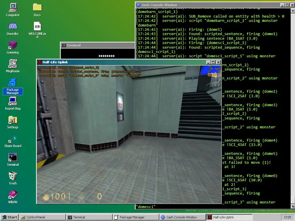Click the Xash Console Window title bar icon
This screenshot has width=295, height=221.
(x=139, y=5)
